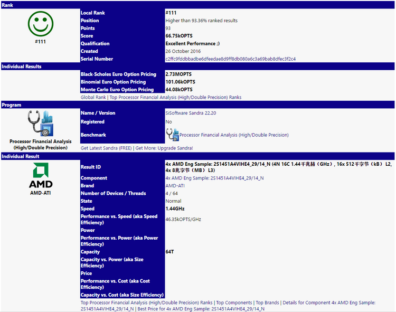This screenshot has height=312, width=396.
Task: Open the Processor Financial Analysis link in the Benchmark row
Action: 234,135
